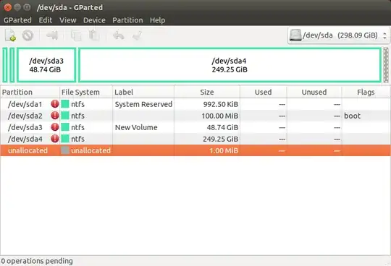Image resolution: width=391 pixels, height=266 pixels.
Task: Click the warning icon beside /dev/sda1
Action: (x=55, y=104)
